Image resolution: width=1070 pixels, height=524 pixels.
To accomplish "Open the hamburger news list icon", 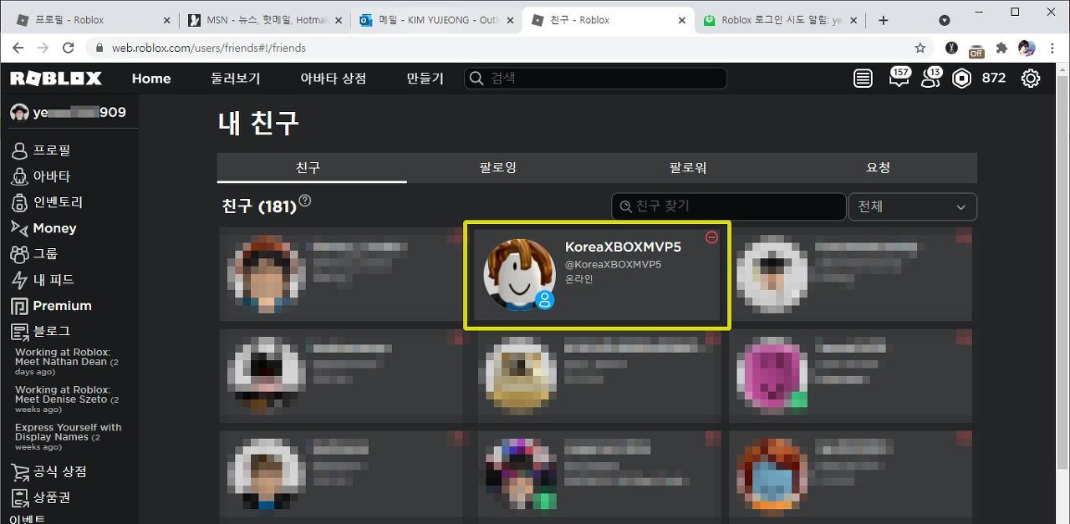I will coord(863,79).
